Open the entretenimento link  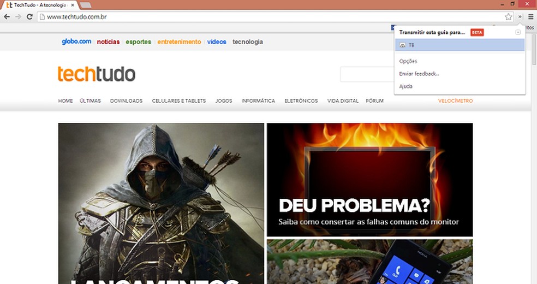pos(179,42)
